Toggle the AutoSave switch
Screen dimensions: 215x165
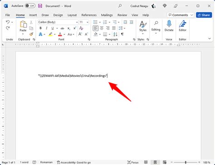pyautogui.click(x=30, y=6)
